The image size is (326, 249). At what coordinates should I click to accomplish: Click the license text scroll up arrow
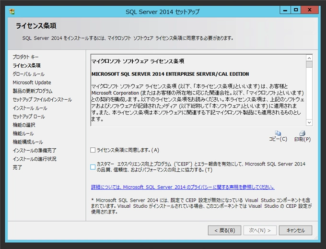pyautogui.click(x=309, y=58)
